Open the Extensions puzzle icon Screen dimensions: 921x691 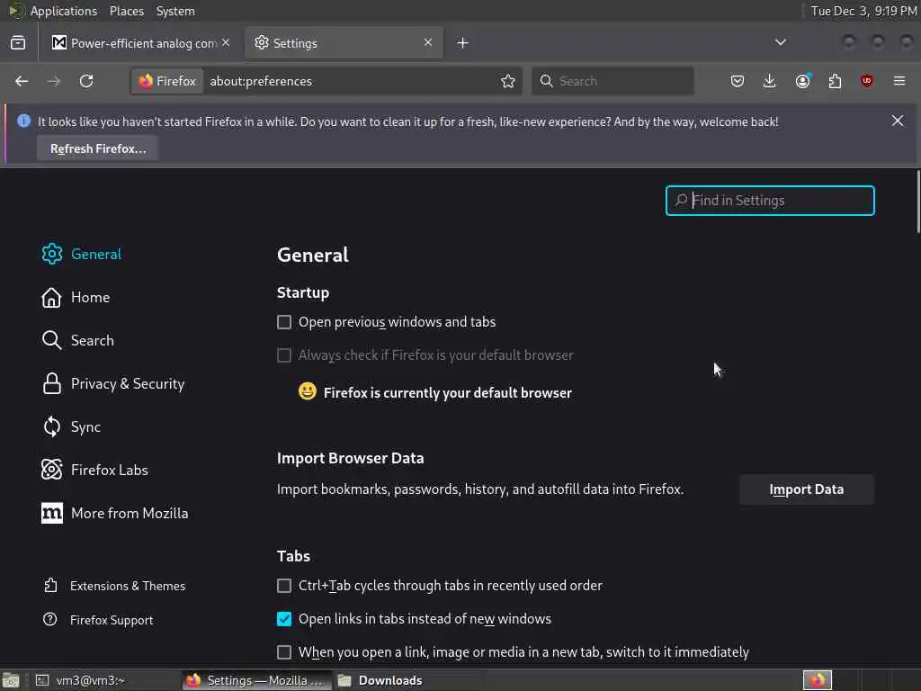tap(835, 81)
